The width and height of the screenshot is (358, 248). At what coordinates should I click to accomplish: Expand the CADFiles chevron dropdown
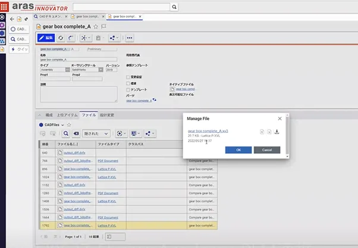[62, 125]
